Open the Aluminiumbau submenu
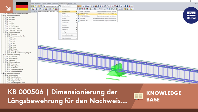The image size is (198, 112). coord(68,16)
